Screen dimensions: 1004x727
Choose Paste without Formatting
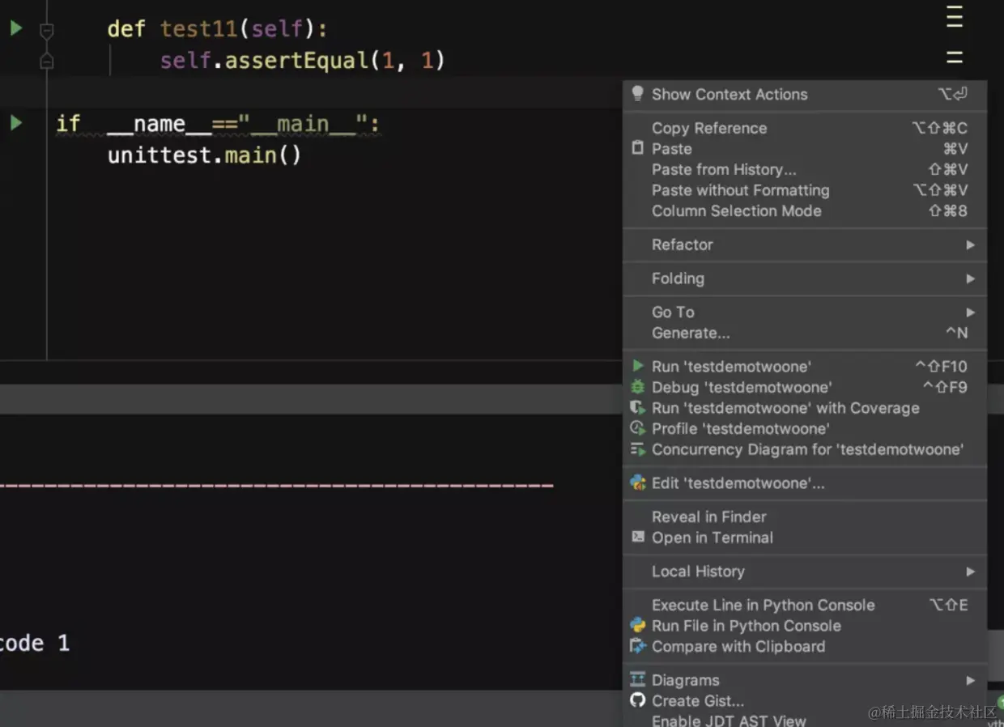(x=805, y=190)
